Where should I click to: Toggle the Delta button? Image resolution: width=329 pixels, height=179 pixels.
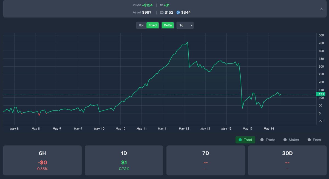coord(168,25)
